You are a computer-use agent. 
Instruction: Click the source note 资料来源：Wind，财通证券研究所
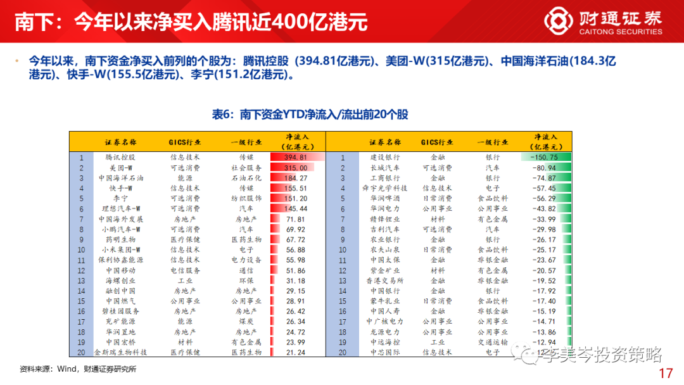click(78, 369)
